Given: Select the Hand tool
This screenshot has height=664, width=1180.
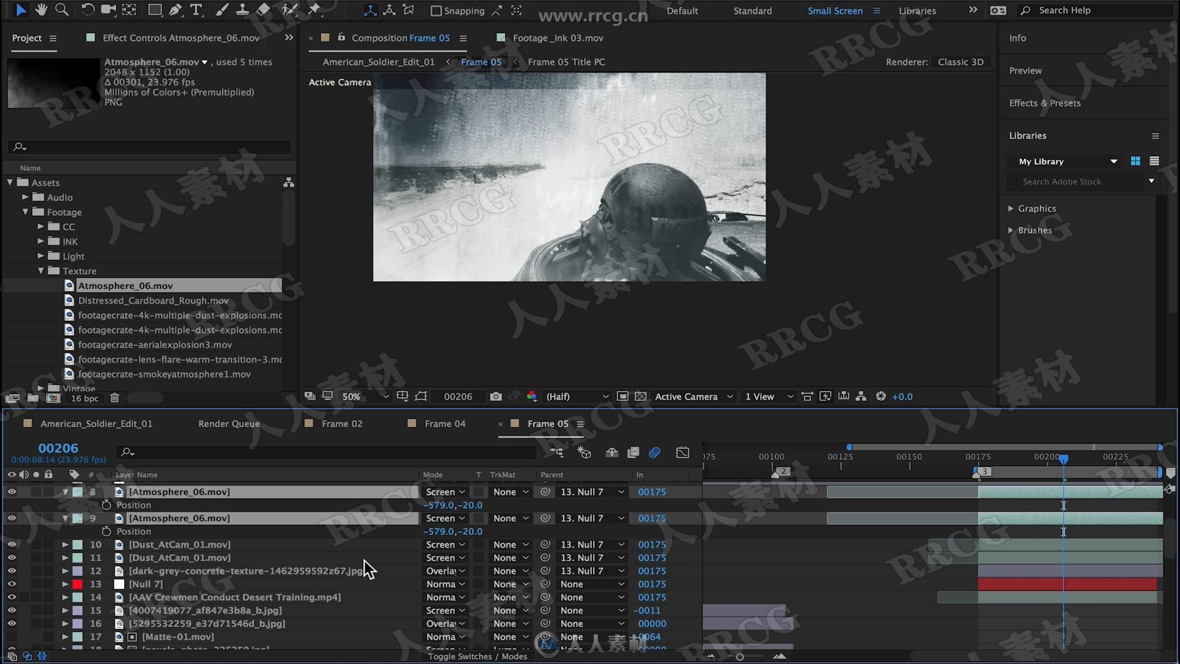Looking at the screenshot, I should click(x=41, y=9).
